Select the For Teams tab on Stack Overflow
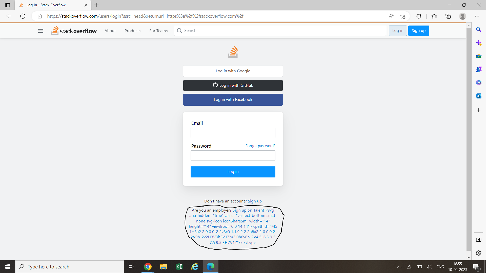This screenshot has width=486, height=273. (x=158, y=31)
